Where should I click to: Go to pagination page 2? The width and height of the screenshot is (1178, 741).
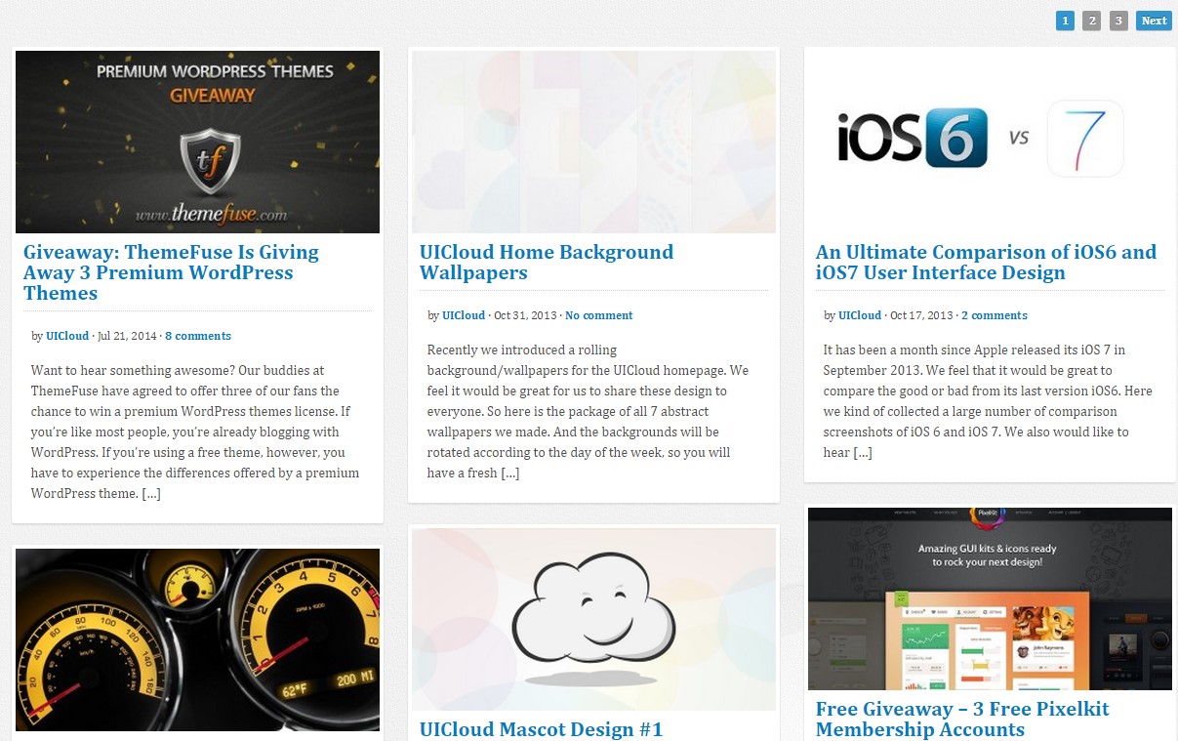pyautogui.click(x=1091, y=21)
